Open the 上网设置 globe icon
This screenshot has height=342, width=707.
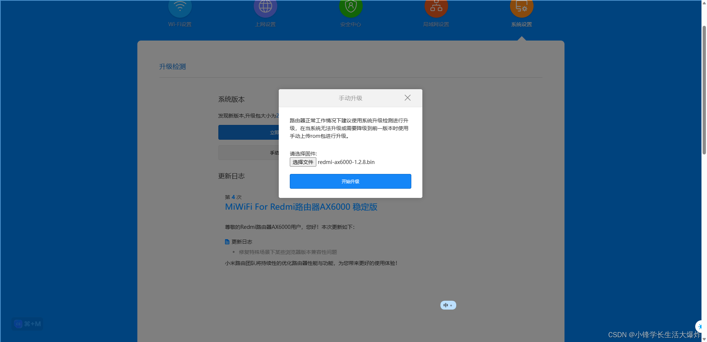(265, 7)
